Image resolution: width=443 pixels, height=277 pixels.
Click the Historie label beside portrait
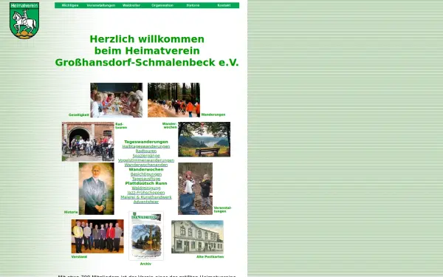71,212
